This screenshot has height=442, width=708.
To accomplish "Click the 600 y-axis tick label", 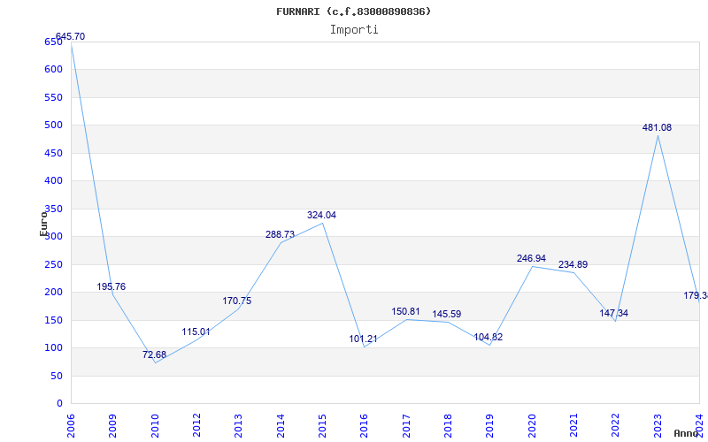I will point(53,70).
